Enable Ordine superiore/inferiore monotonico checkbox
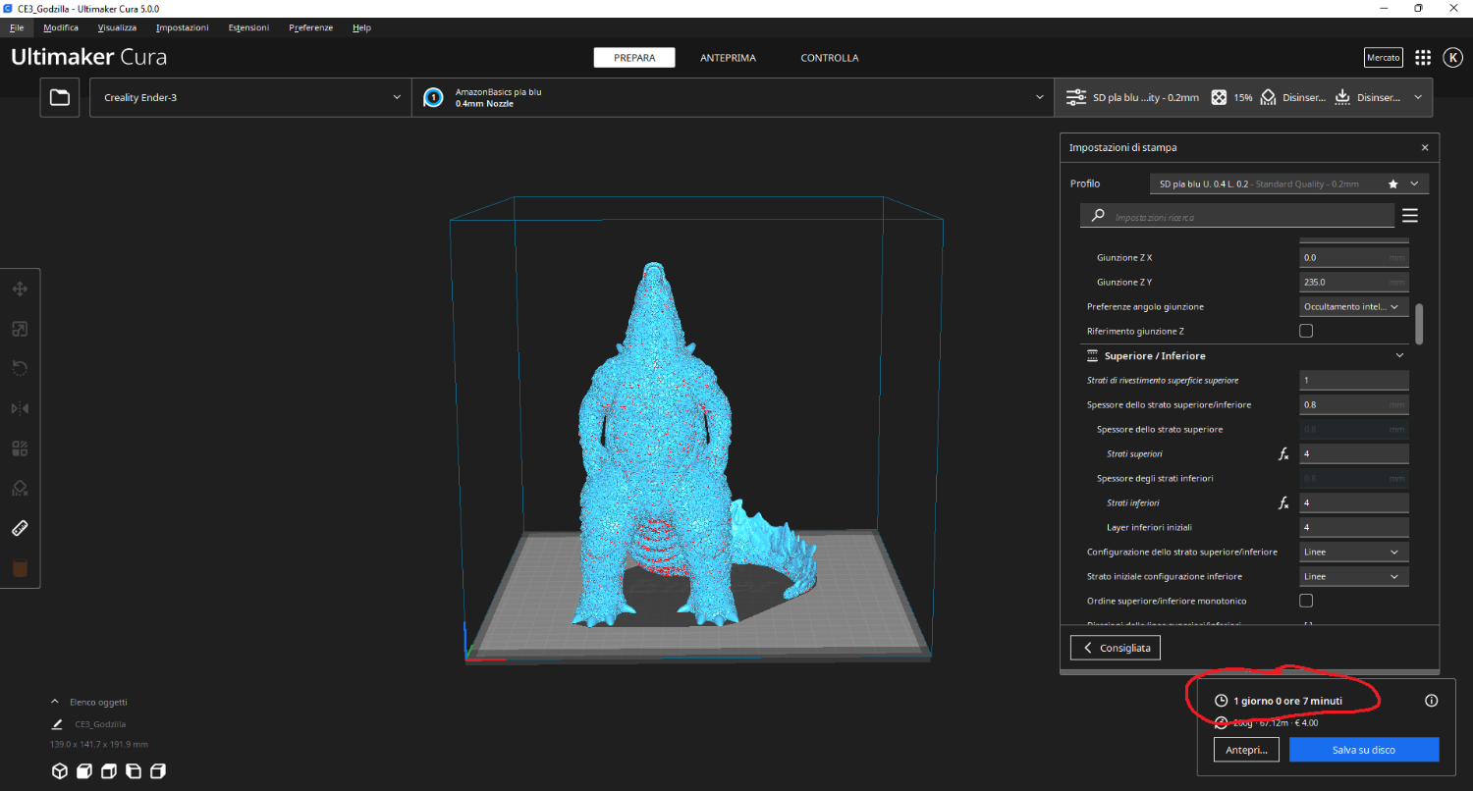Viewport: 1473px width, 791px height. pyautogui.click(x=1306, y=601)
